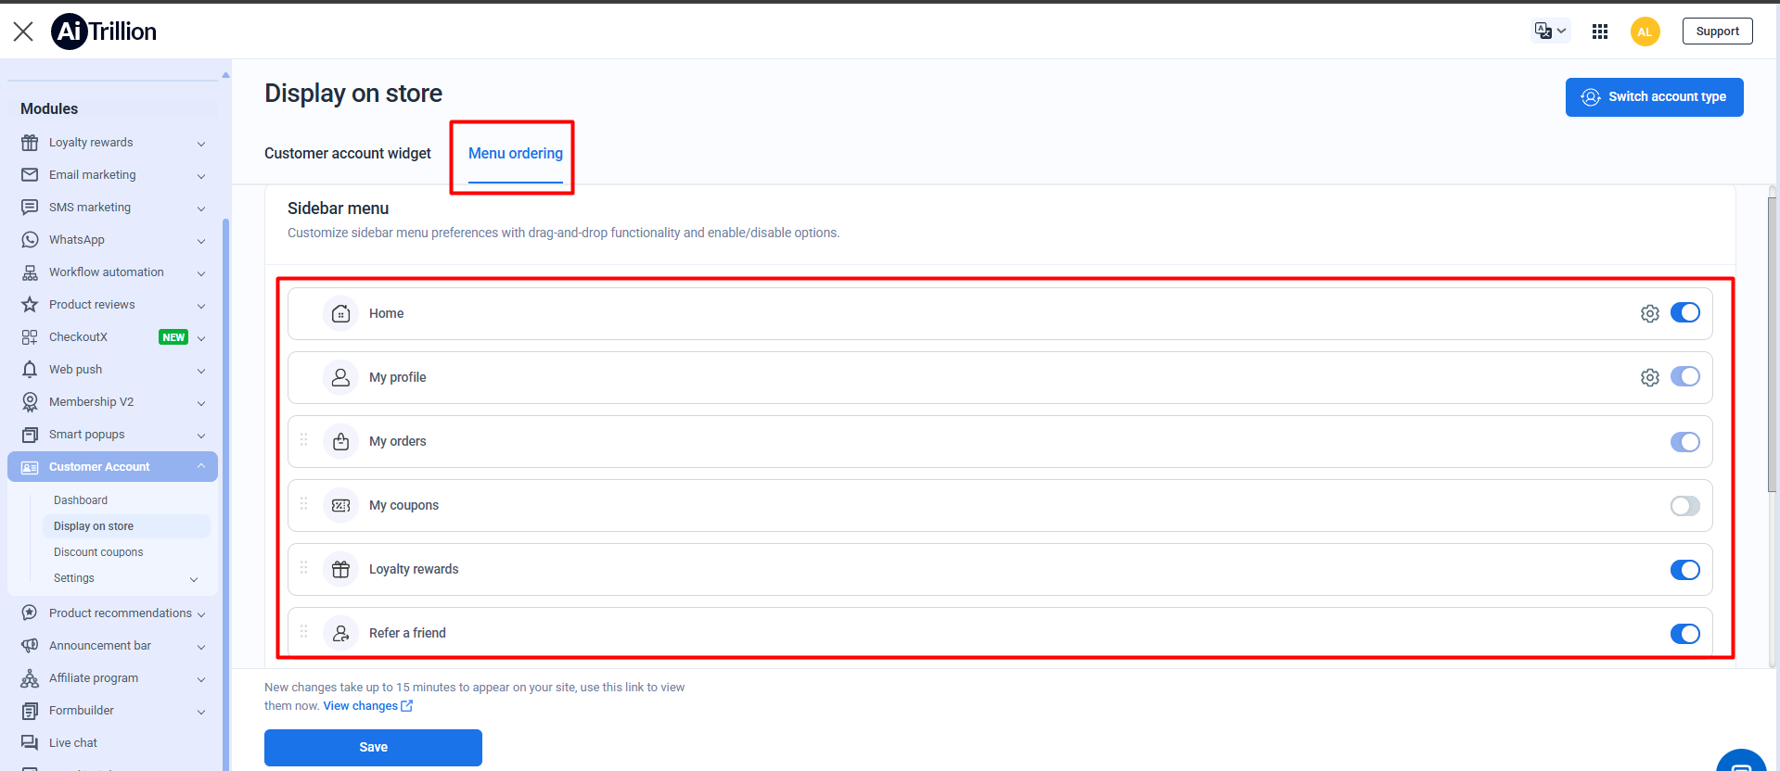Click the WhatsApp icon in sidebar
The width and height of the screenshot is (1780, 771).
(30, 240)
